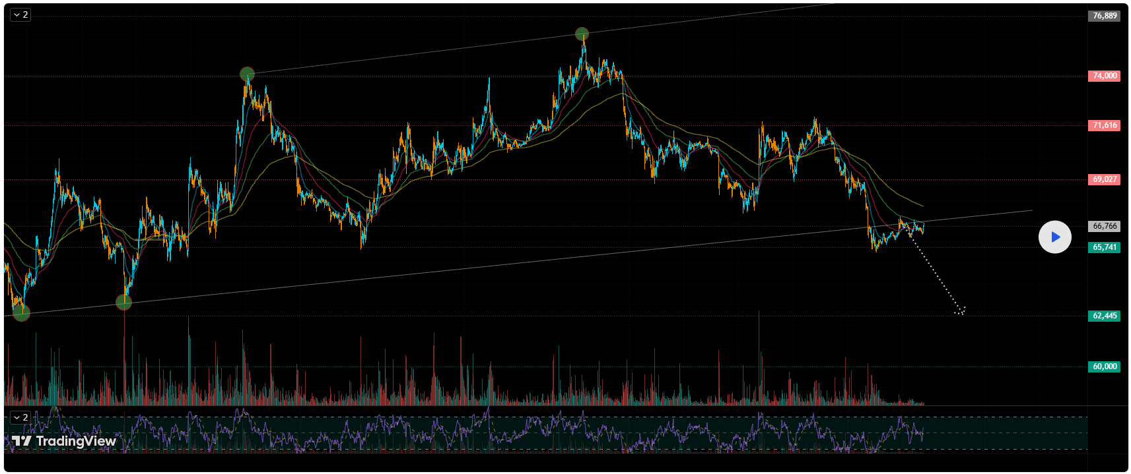Select the 74,000 red price level label
The width and height of the screenshot is (1131, 474).
[1104, 76]
